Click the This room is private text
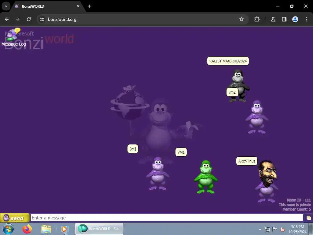This screenshot has width=313, height=235. coord(295,205)
